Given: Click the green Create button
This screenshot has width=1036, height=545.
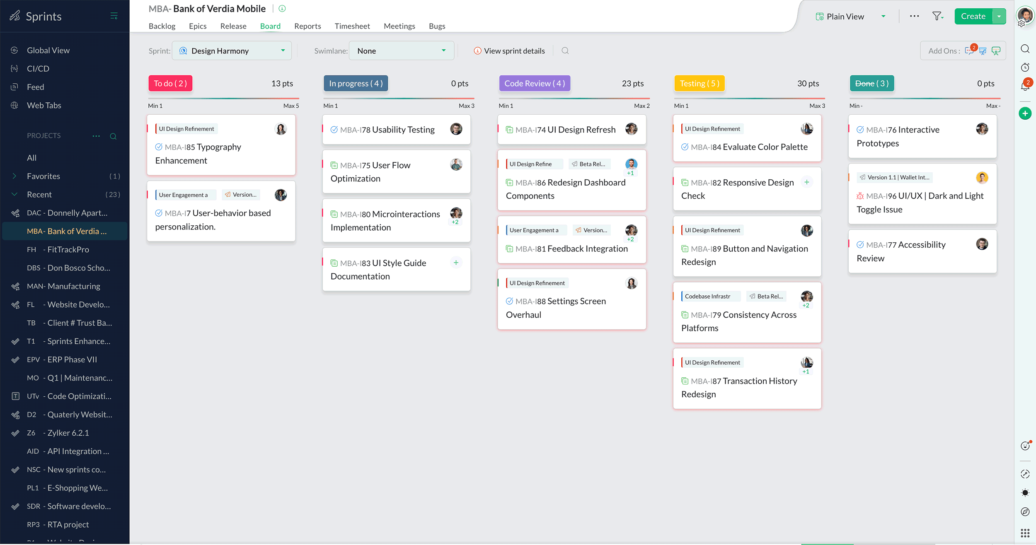Looking at the screenshot, I should (973, 16).
